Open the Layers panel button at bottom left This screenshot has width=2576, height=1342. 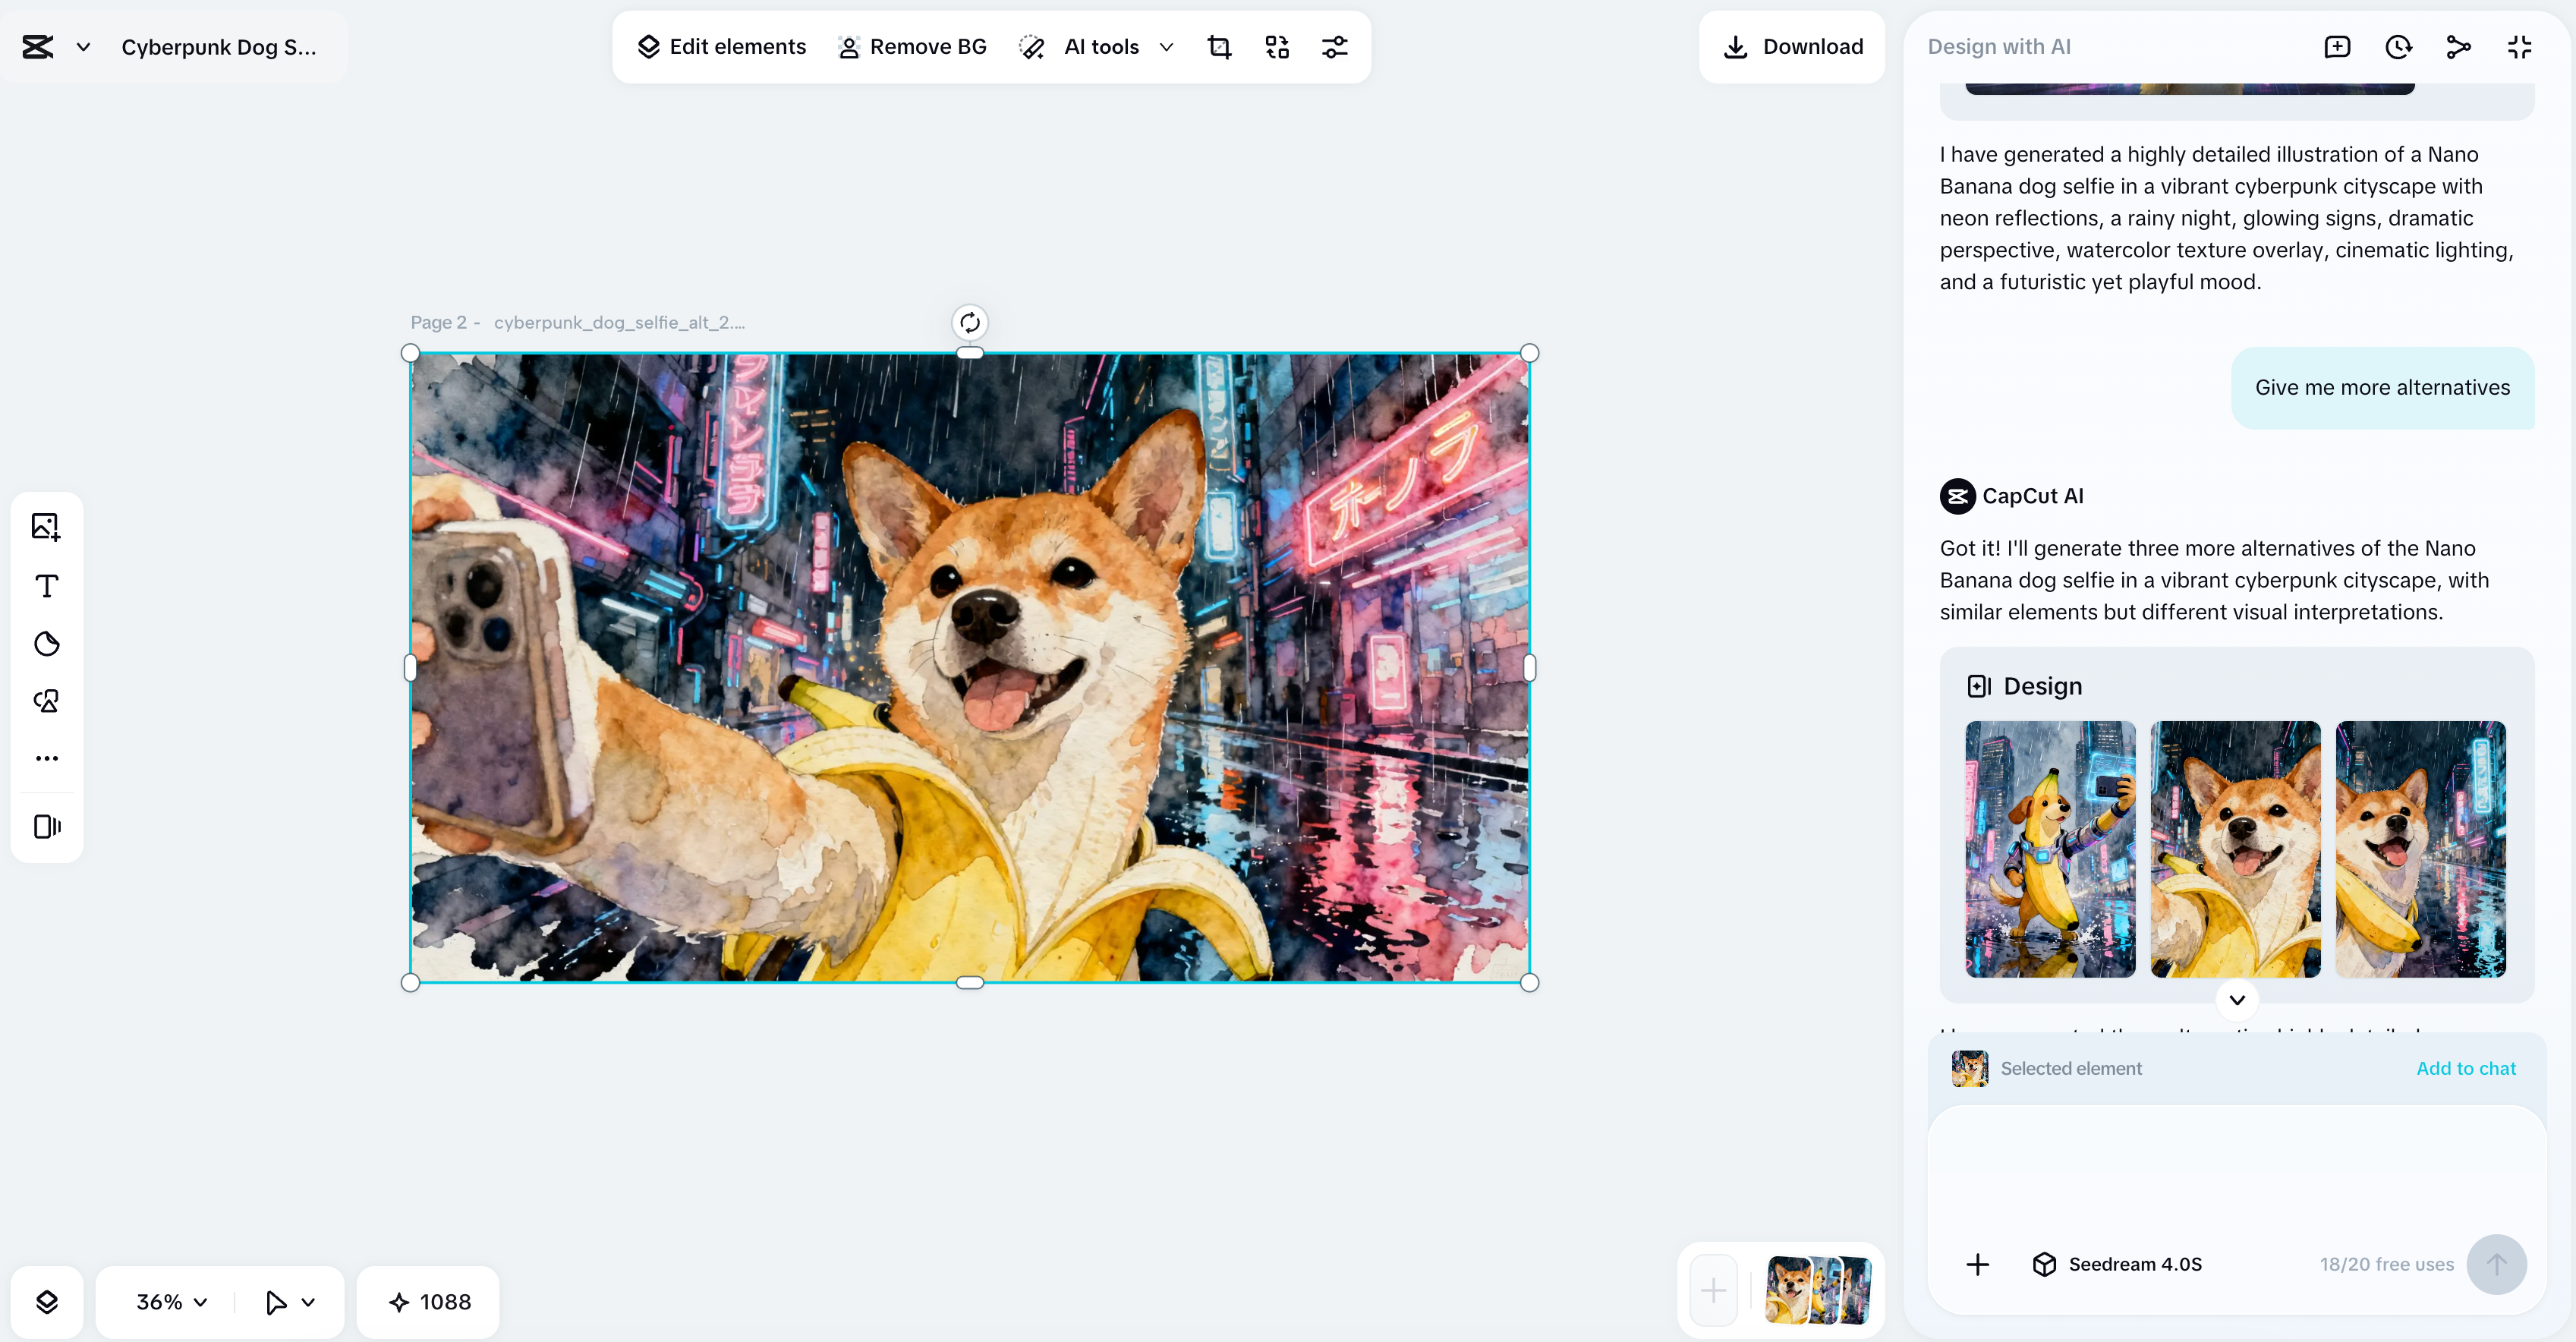[x=47, y=1302]
